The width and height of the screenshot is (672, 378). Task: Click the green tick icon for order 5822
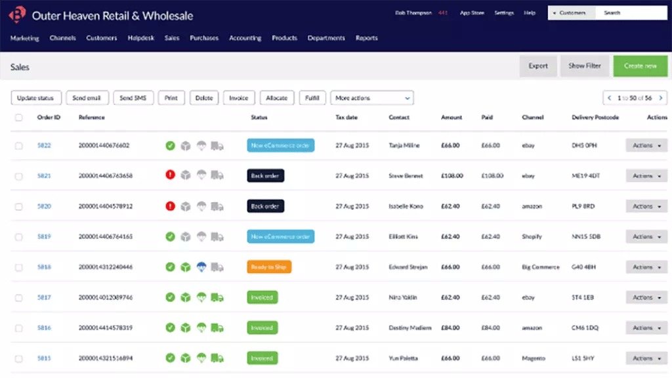coord(170,146)
